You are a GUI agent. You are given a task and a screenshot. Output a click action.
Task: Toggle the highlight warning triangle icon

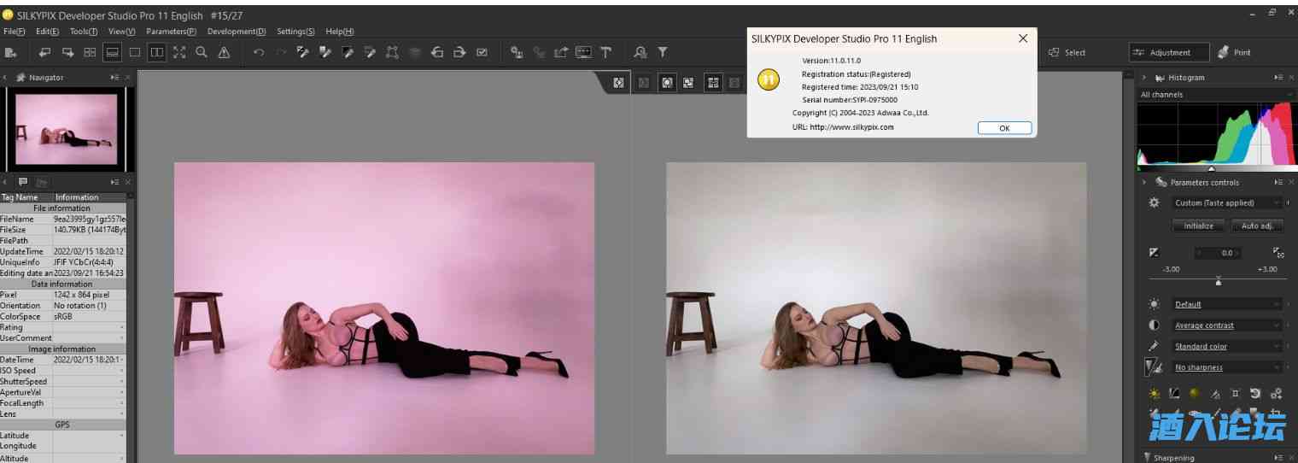[x=224, y=52]
